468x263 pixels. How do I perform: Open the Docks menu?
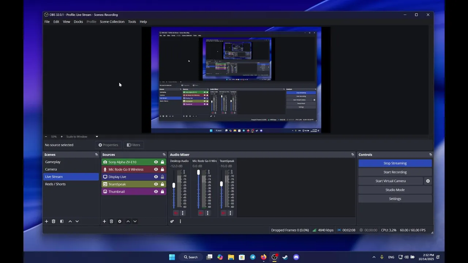(78, 22)
